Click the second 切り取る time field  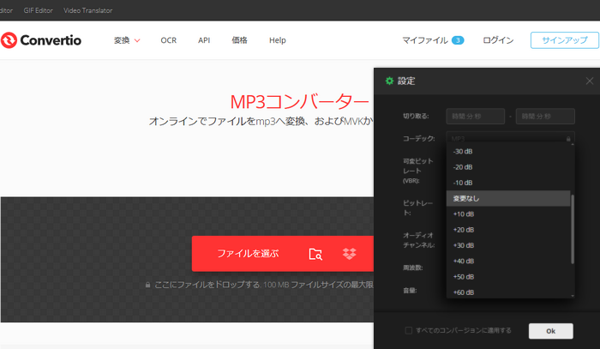[x=545, y=117]
